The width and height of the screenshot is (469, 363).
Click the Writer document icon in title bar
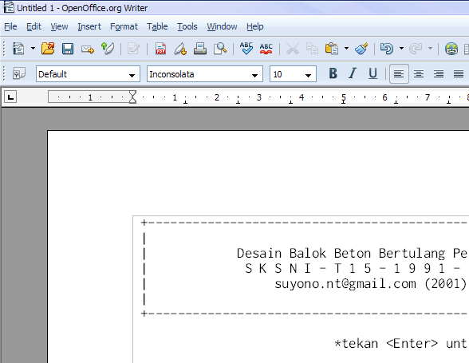[x=9, y=7]
